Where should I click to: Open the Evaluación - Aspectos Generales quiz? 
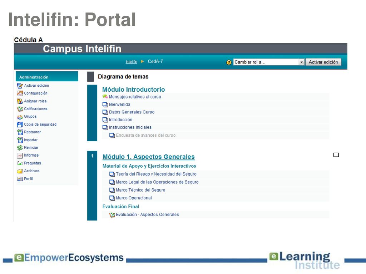(x=147, y=214)
